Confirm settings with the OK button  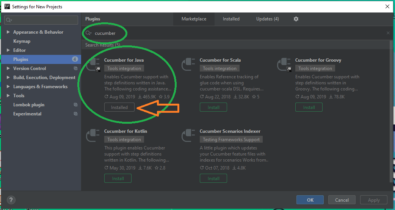coord(310,200)
